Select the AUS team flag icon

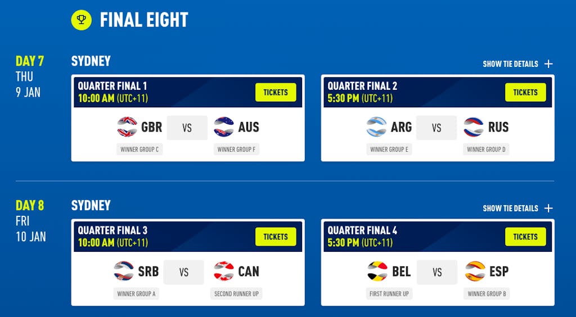[x=224, y=127]
